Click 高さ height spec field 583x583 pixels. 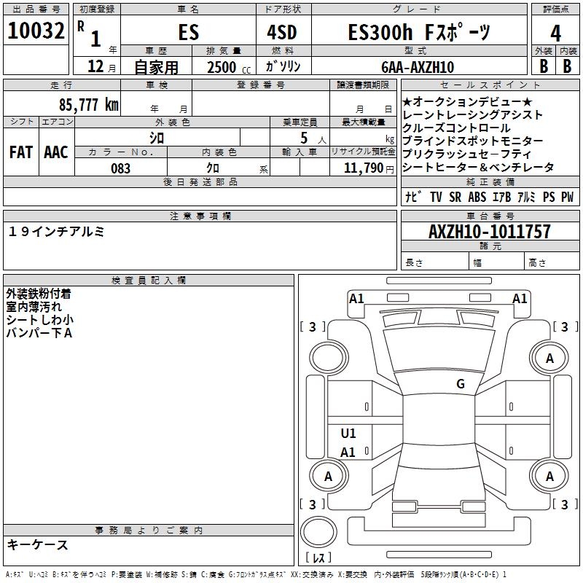click(552, 262)
